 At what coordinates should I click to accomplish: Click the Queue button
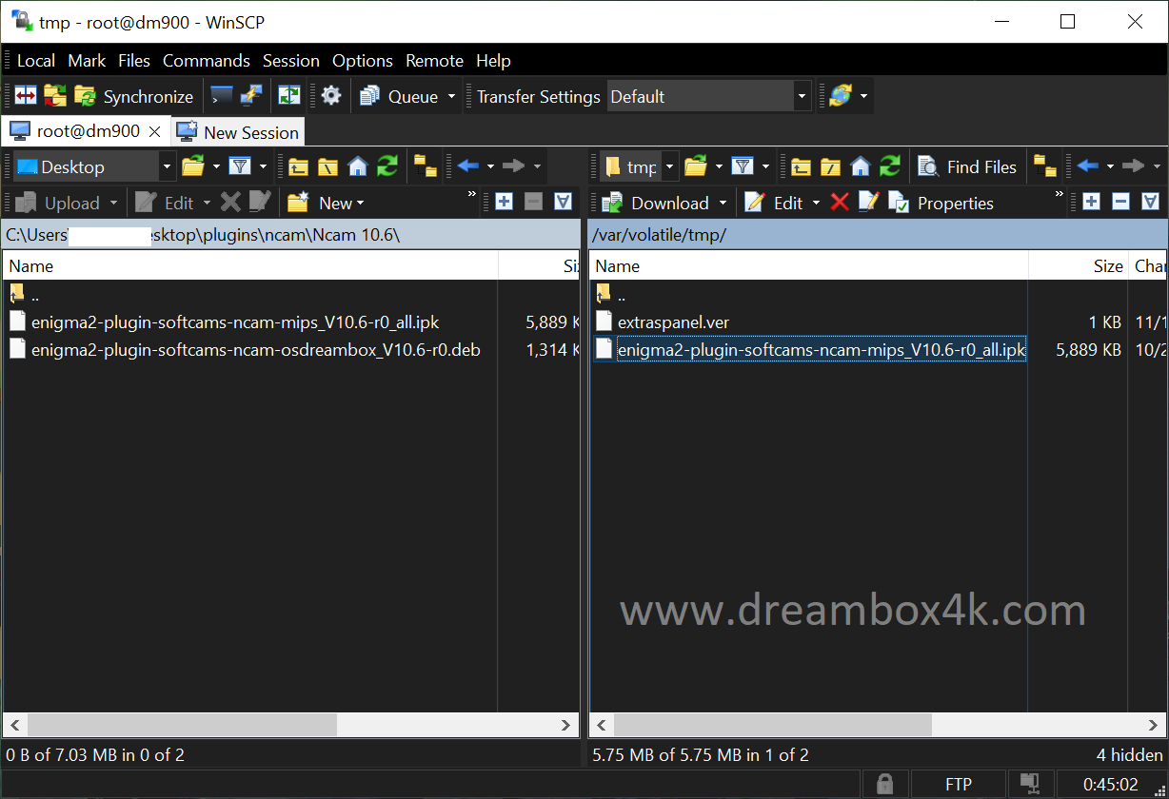(399, 96)
